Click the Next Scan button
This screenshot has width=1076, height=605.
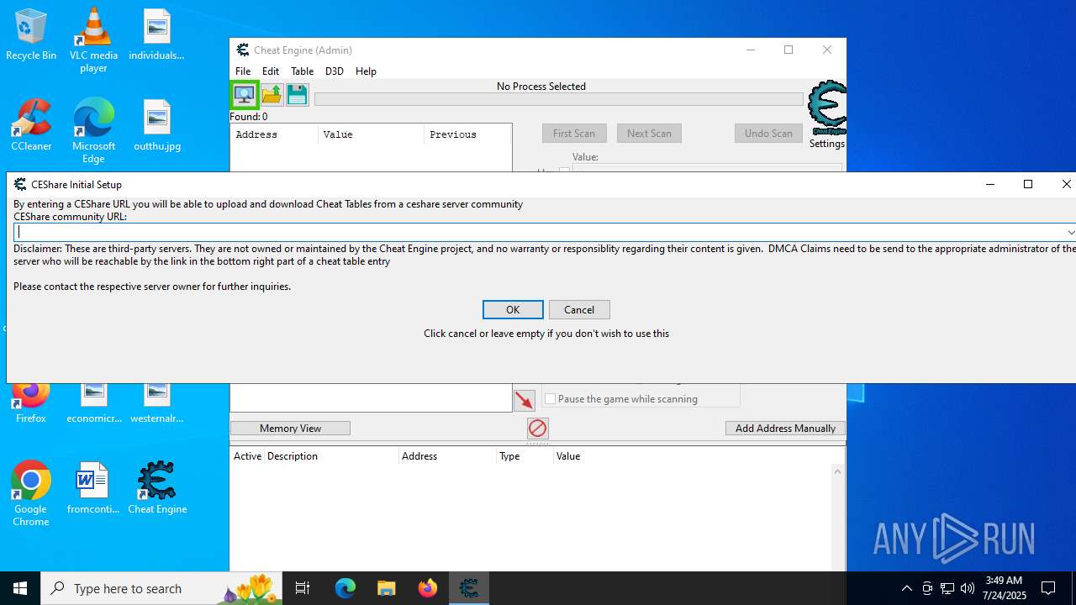[x=649, y=134]
